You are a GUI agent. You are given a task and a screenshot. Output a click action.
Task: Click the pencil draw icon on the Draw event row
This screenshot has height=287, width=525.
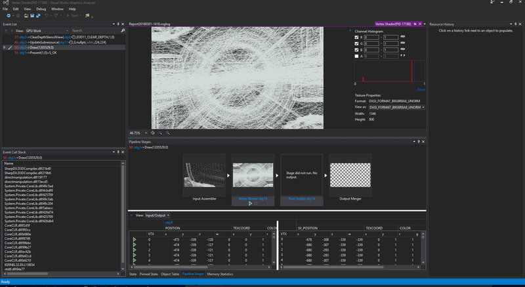click(10, 47)
